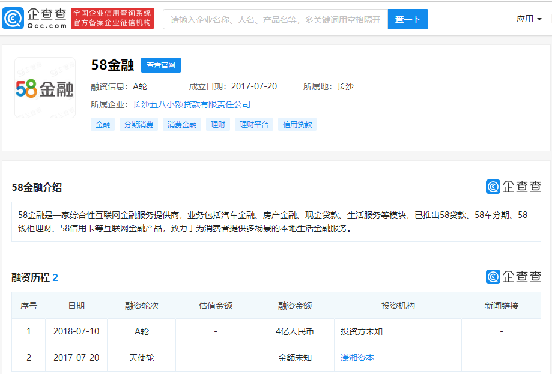Open 长沙五八小额贷款有限责任公司 link
Screen dimensions: 552x374
[192, 104]
